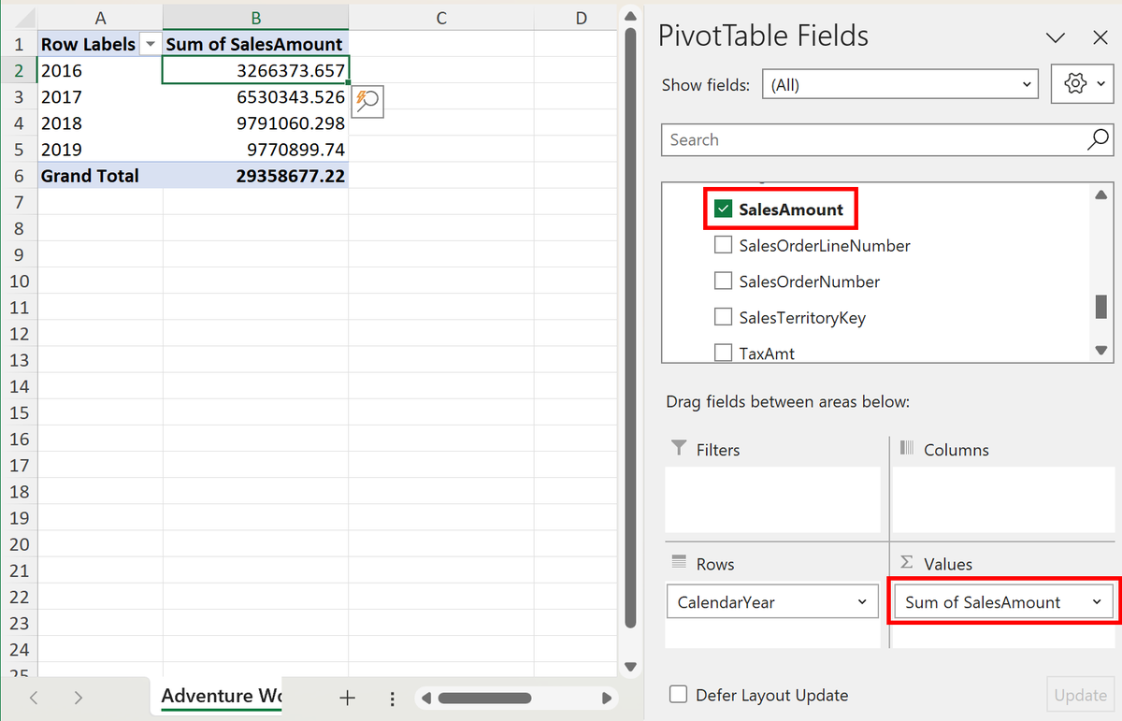This screenshot has width=1122, height=721.
Task: Select row 12 header
Action: click(x=19, y=334)
